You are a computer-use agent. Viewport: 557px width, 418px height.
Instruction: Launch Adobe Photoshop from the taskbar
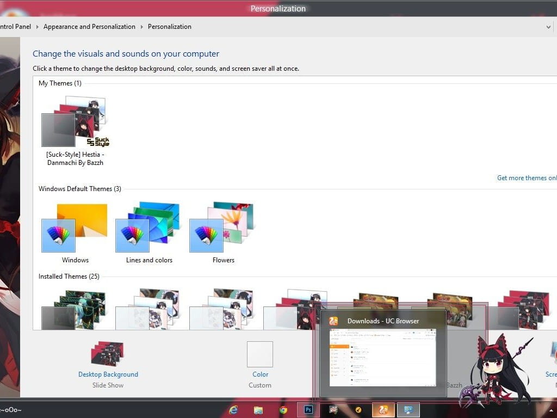308,409
